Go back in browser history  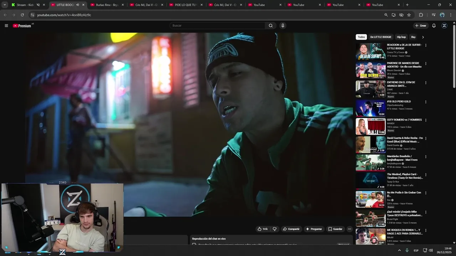coord(5,15)
